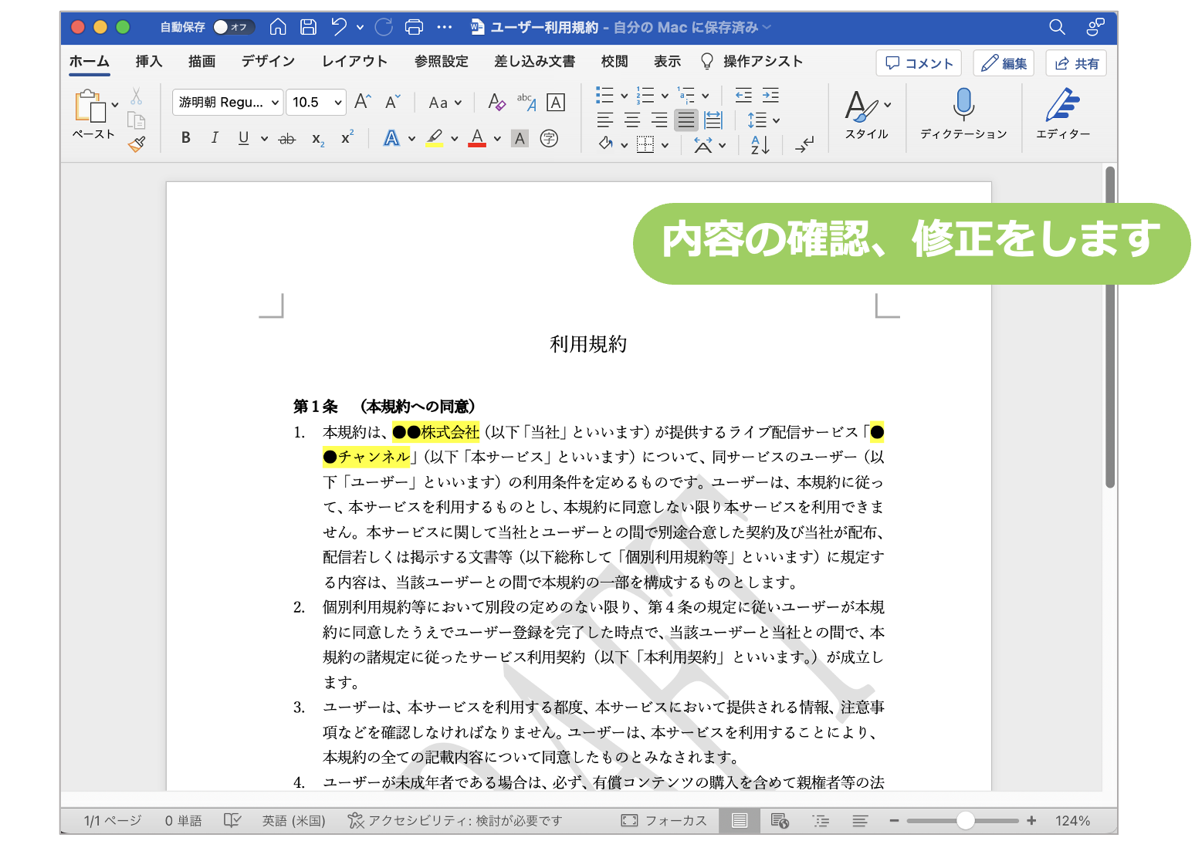Click the numbered list icon
This screenshot has width=1195, height=841.
(x=645, y=96)
